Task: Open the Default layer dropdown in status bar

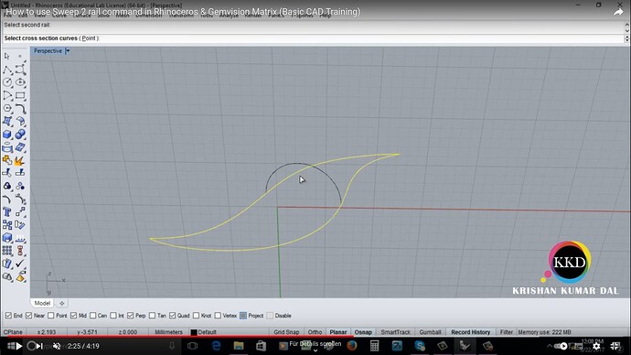Action: click(204, 332)
